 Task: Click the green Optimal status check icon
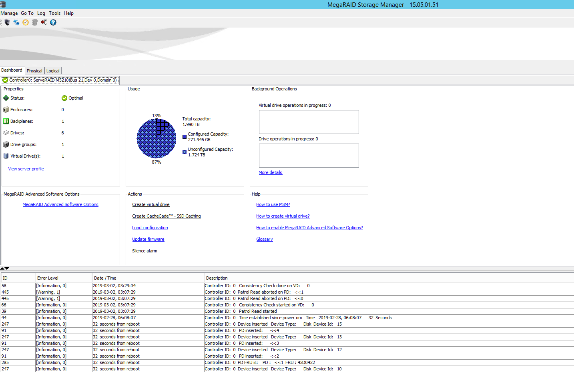[x=64, y=98]
